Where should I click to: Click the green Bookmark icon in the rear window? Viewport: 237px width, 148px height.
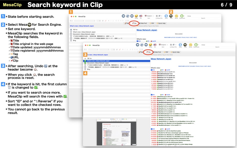pos(182,16)
